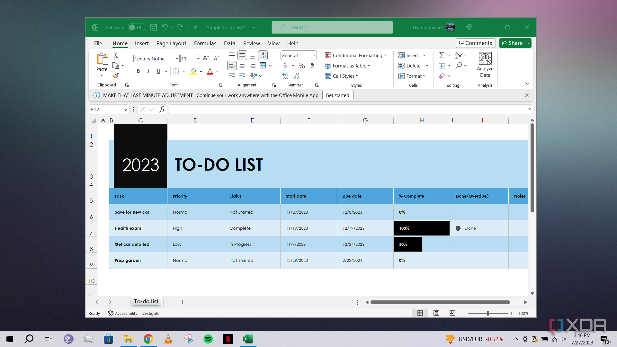
Task: Click the Format as Table icon
Action: 328,66
